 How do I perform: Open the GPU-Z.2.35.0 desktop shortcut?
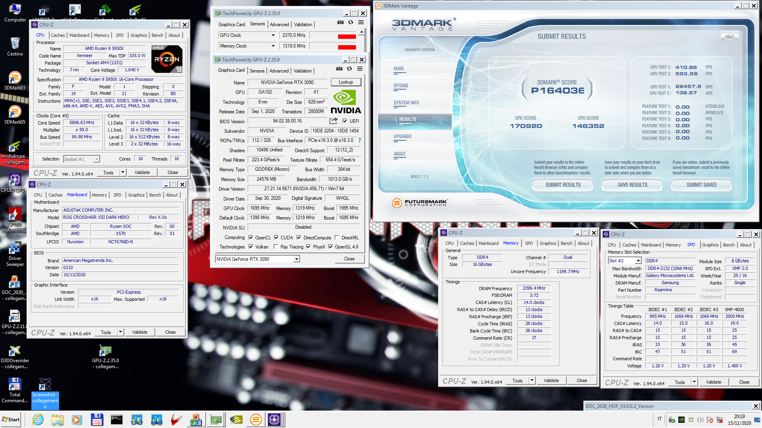coord(106,357)
